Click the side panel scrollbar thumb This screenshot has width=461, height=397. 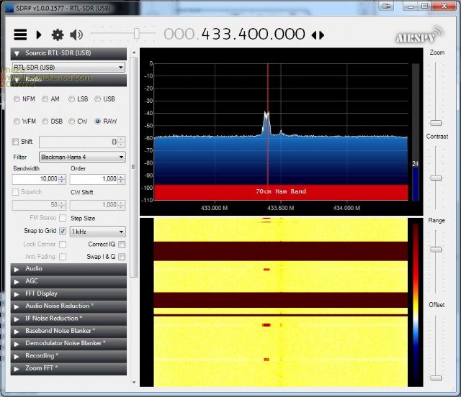pos(134,168)
